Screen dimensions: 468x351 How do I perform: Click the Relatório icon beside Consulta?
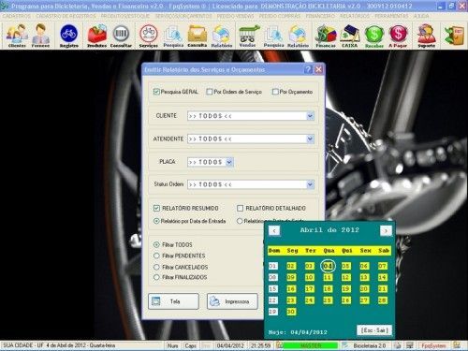point(222,36)
